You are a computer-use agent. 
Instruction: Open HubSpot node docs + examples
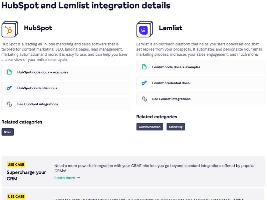pos(43,72)
